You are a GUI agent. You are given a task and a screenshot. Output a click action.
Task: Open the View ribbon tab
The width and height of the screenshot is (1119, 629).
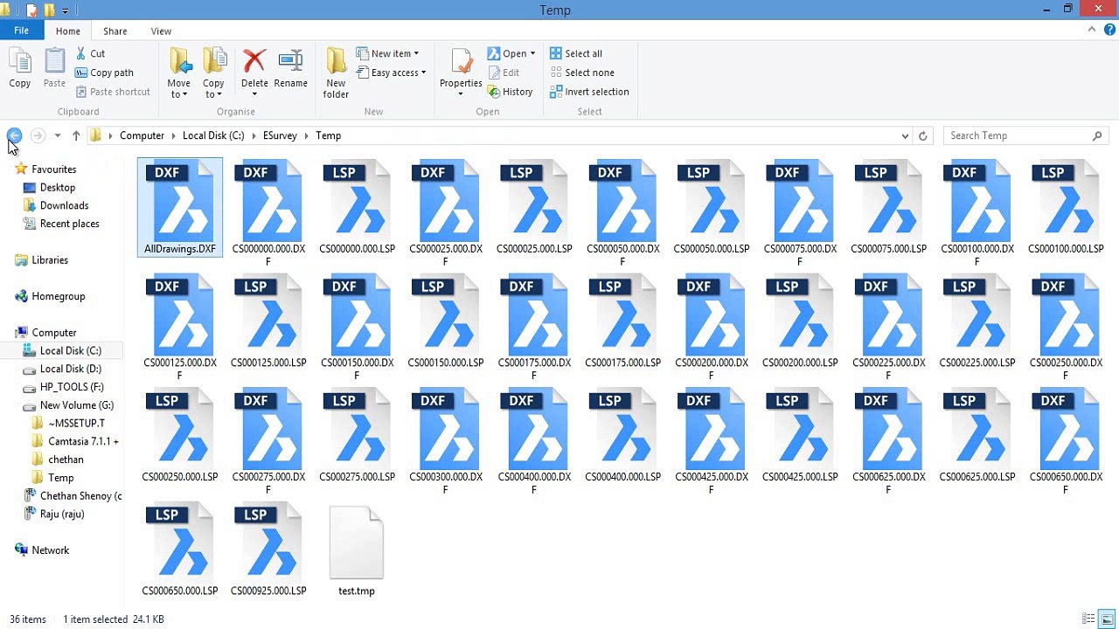161,31
